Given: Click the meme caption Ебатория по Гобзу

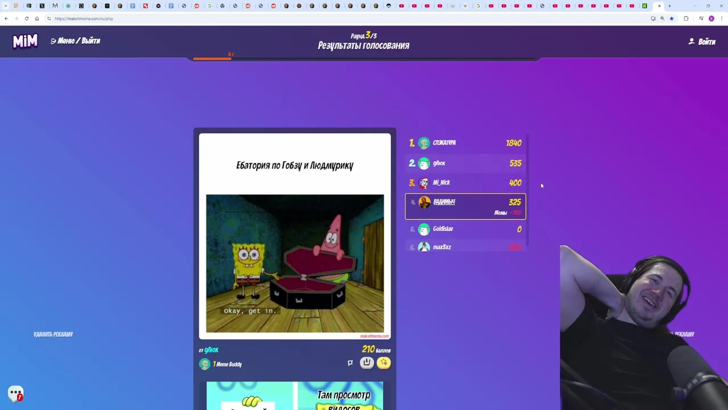Looking at the screenshot, I should (x=295, y=166).
